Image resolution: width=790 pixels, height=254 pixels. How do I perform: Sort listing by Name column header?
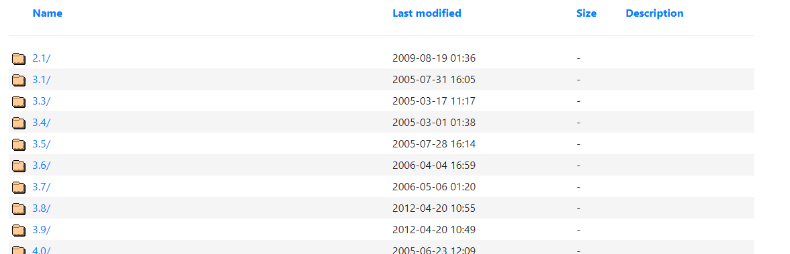47,13
